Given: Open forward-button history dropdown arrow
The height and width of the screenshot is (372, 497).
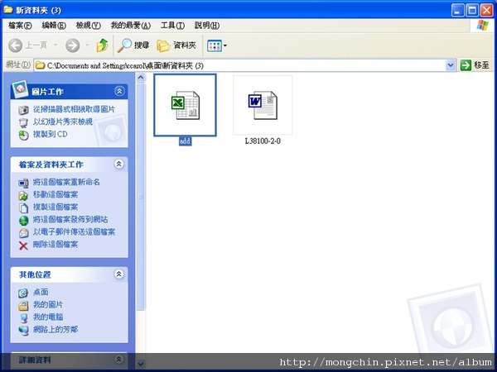Looking at the screenshot, I should tap(87, 45).
